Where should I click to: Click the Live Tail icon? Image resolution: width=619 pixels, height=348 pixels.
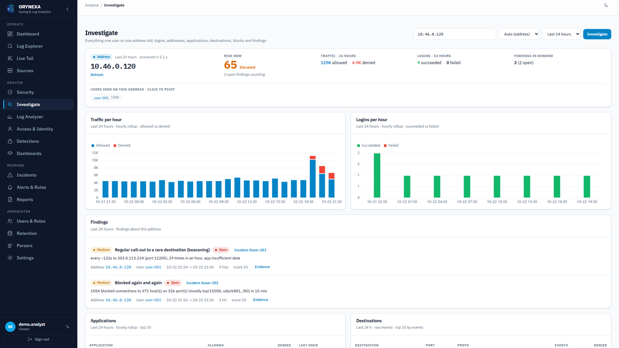point(10,58)
